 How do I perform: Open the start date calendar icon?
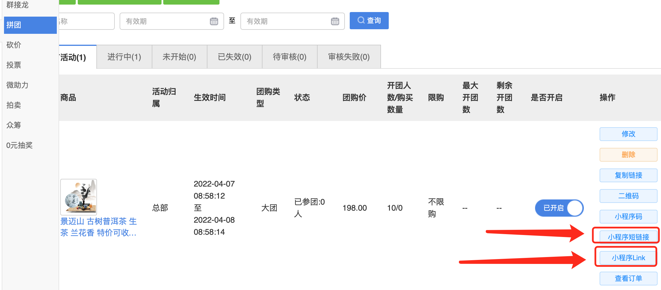point(214,21)
